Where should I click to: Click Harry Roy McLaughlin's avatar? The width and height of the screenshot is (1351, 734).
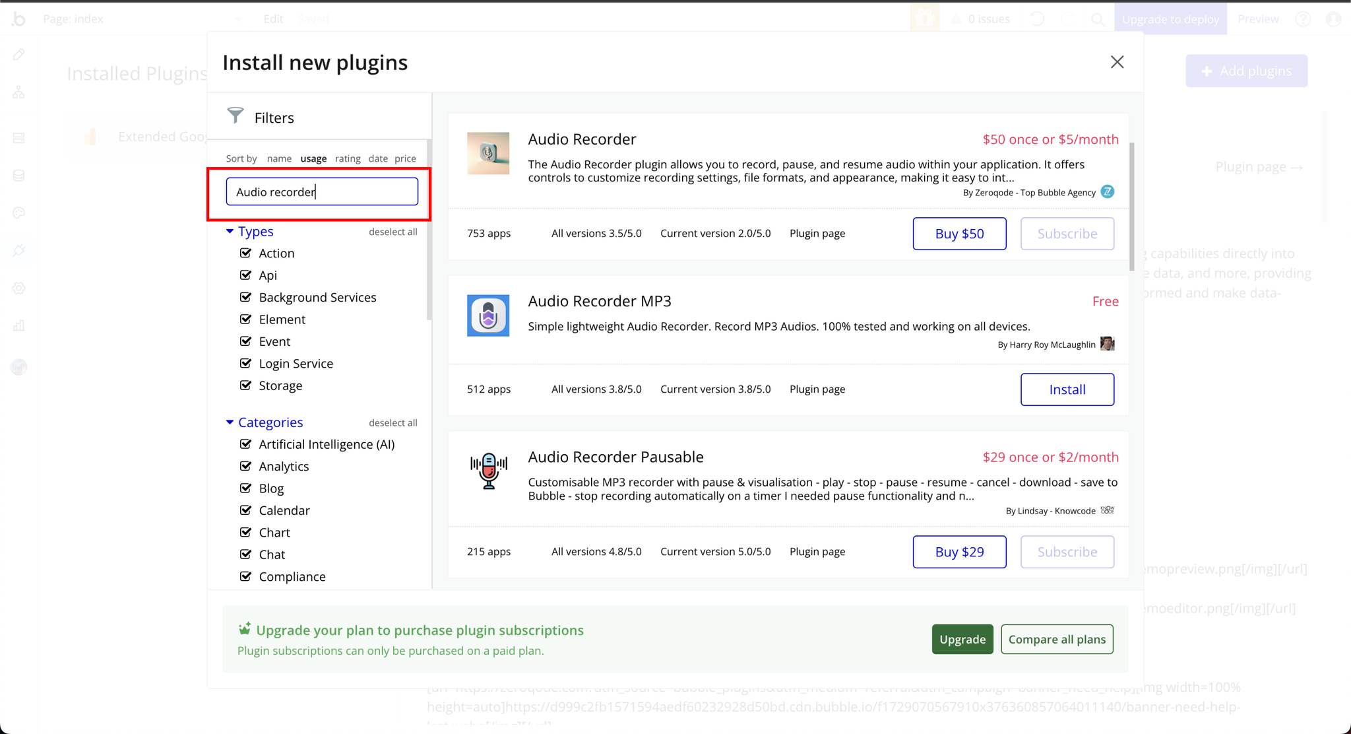tap(1108, 344)
